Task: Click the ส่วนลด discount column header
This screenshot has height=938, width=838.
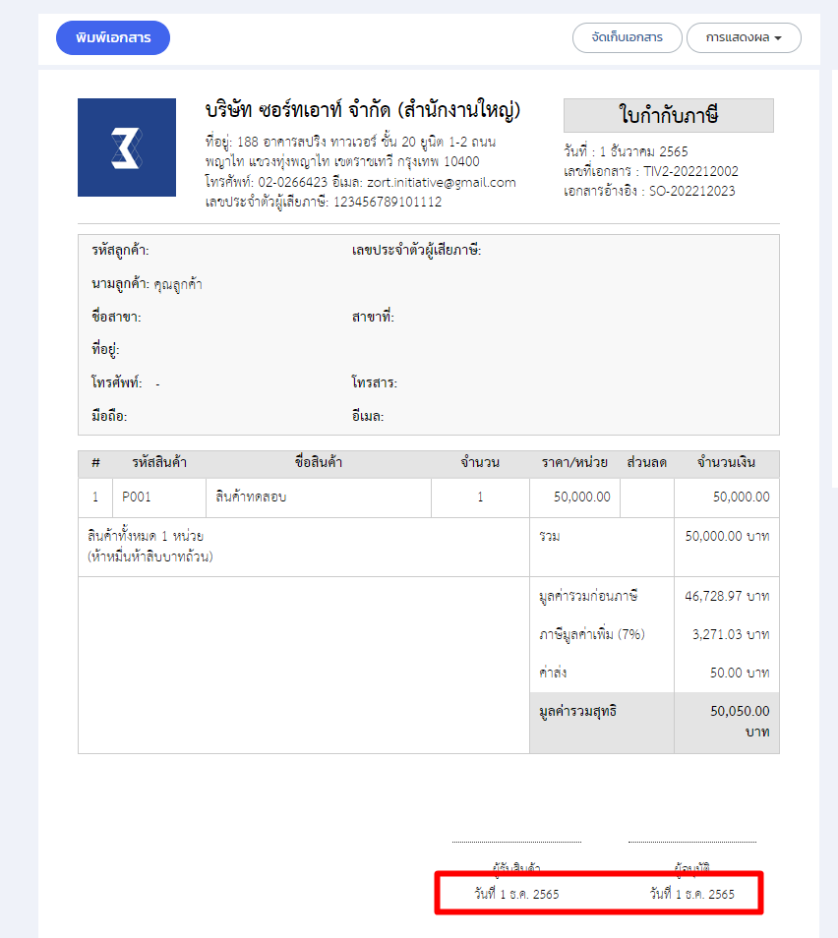Action: point(646,463)
